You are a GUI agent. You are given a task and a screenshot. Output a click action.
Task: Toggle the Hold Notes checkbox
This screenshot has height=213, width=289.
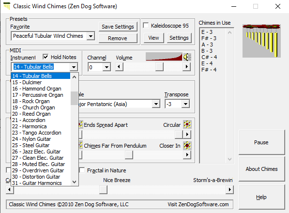46,57
